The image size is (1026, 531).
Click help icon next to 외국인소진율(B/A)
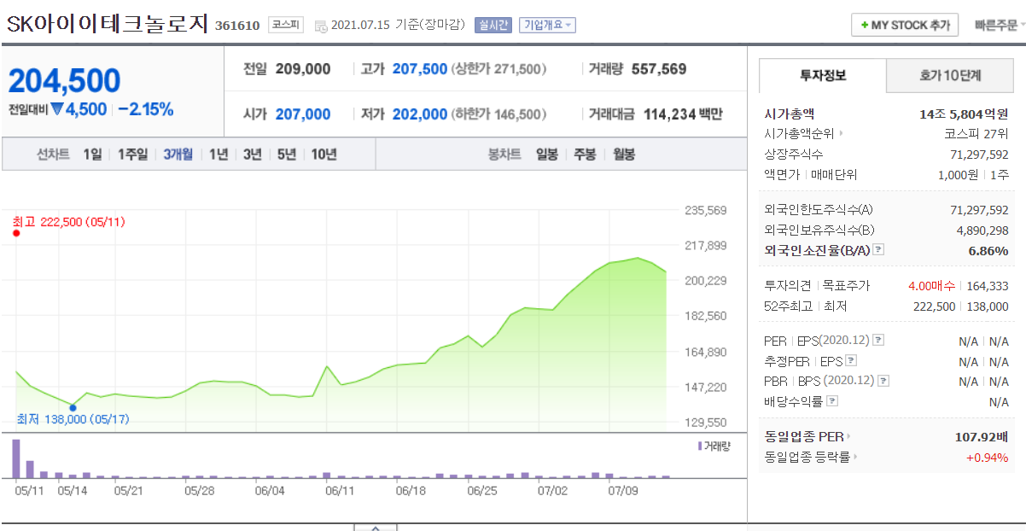tap(878, 250)
